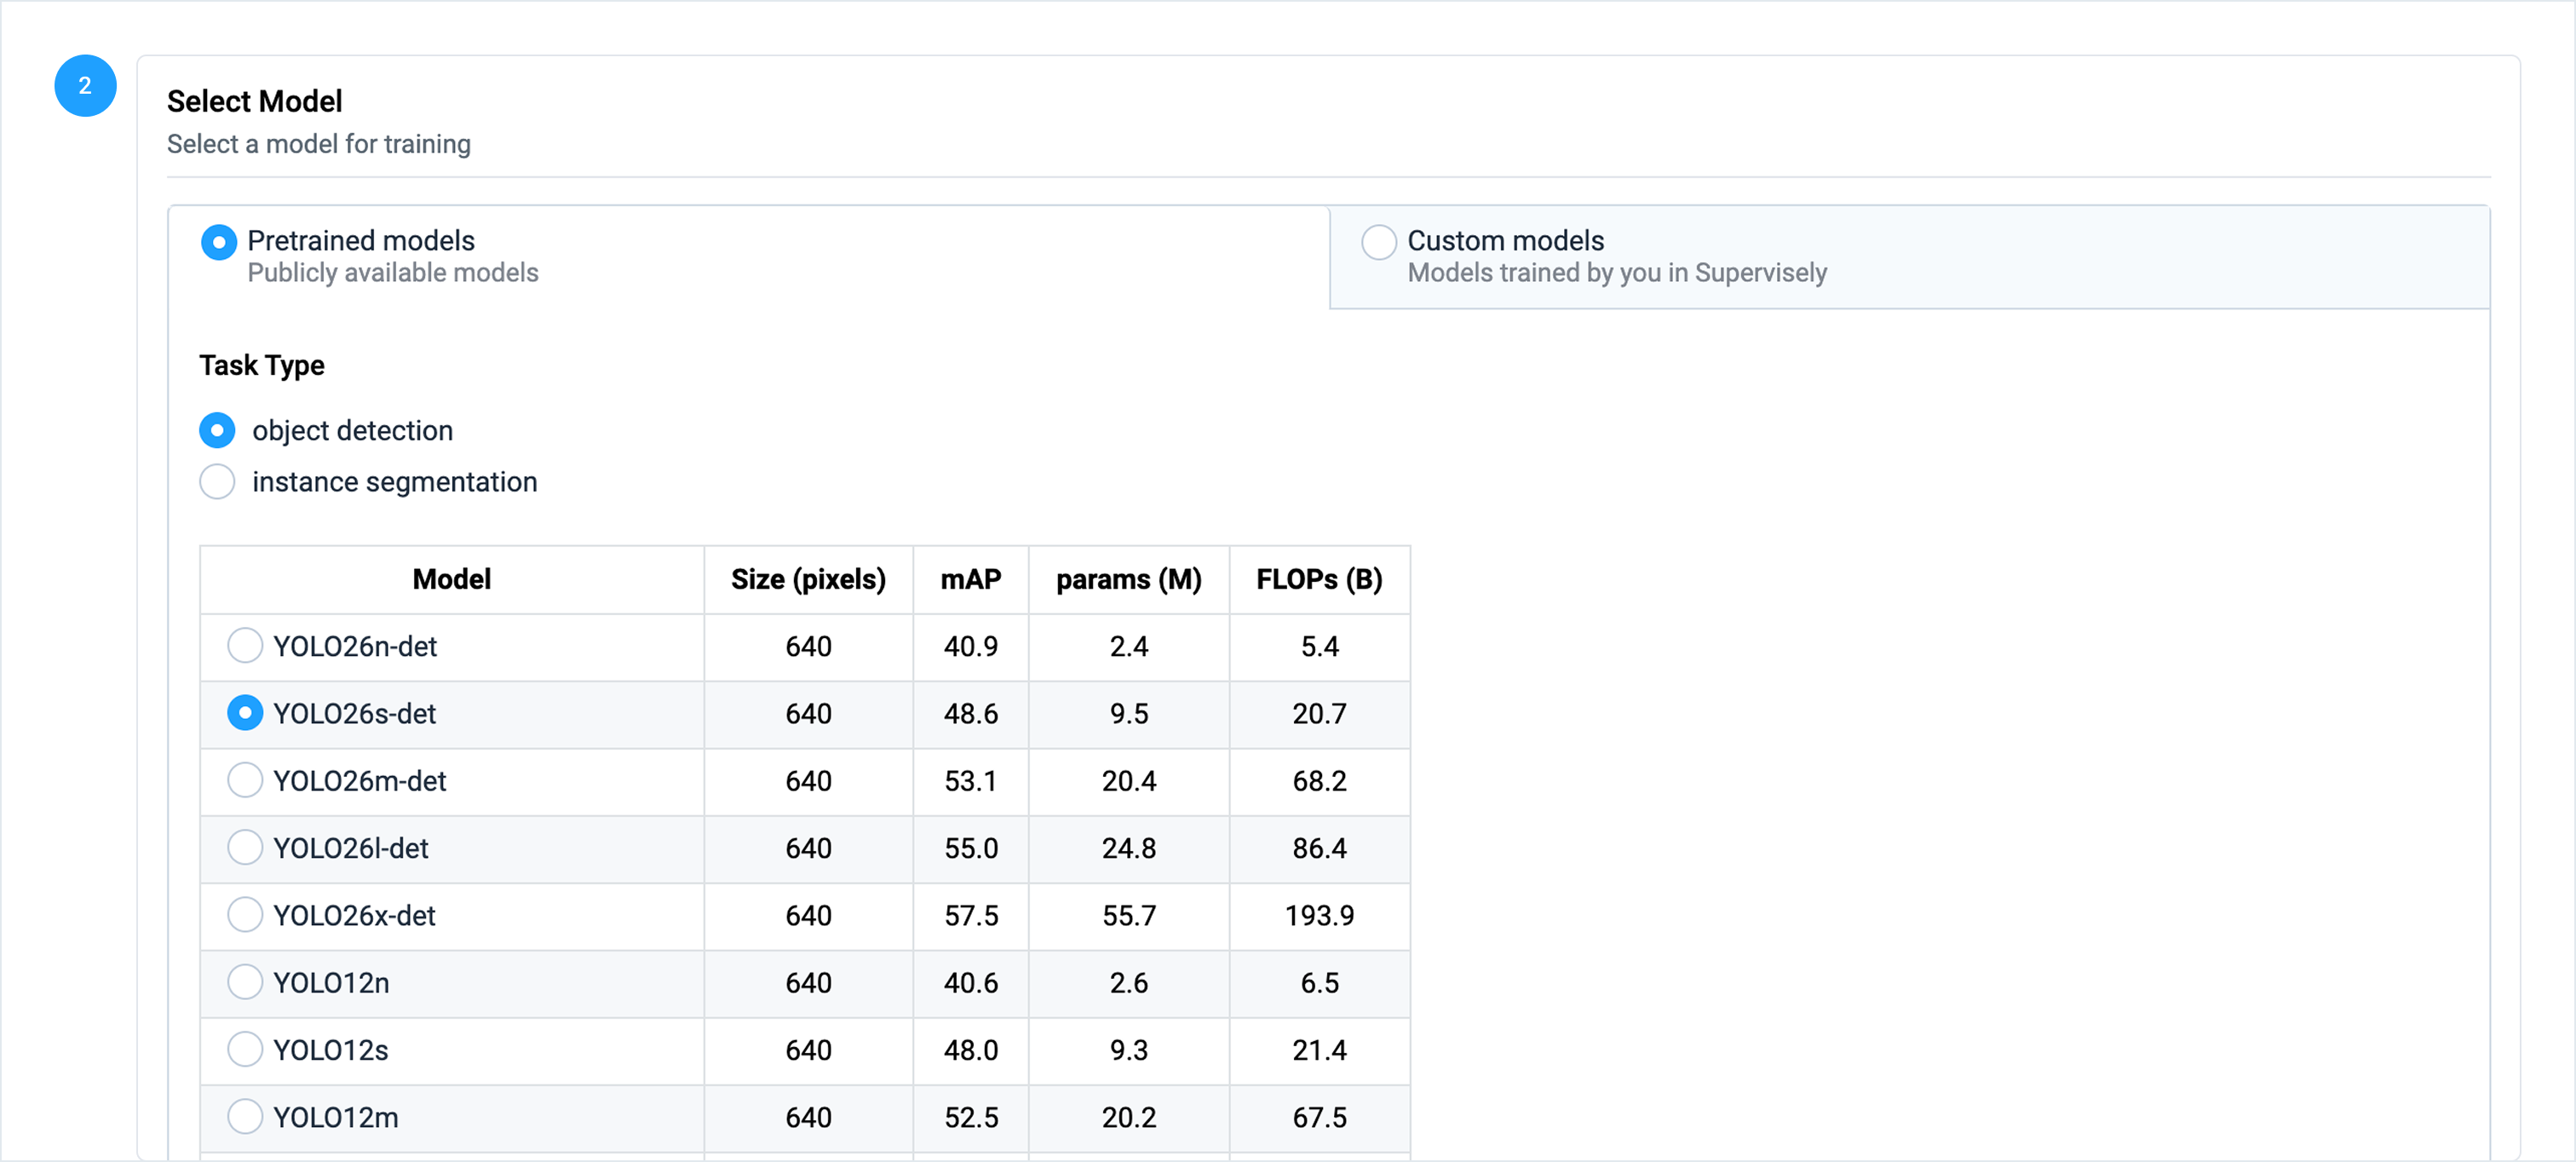
Task: Open the Pretrained models tab label
Action: tap(361, 241)
